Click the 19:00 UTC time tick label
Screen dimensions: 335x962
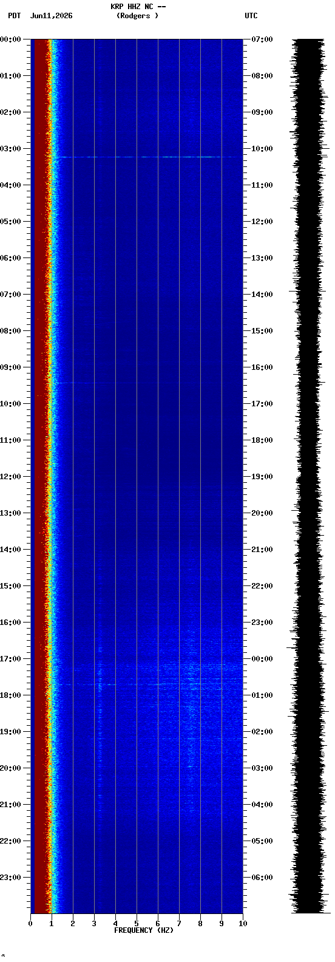pos(262,477)
